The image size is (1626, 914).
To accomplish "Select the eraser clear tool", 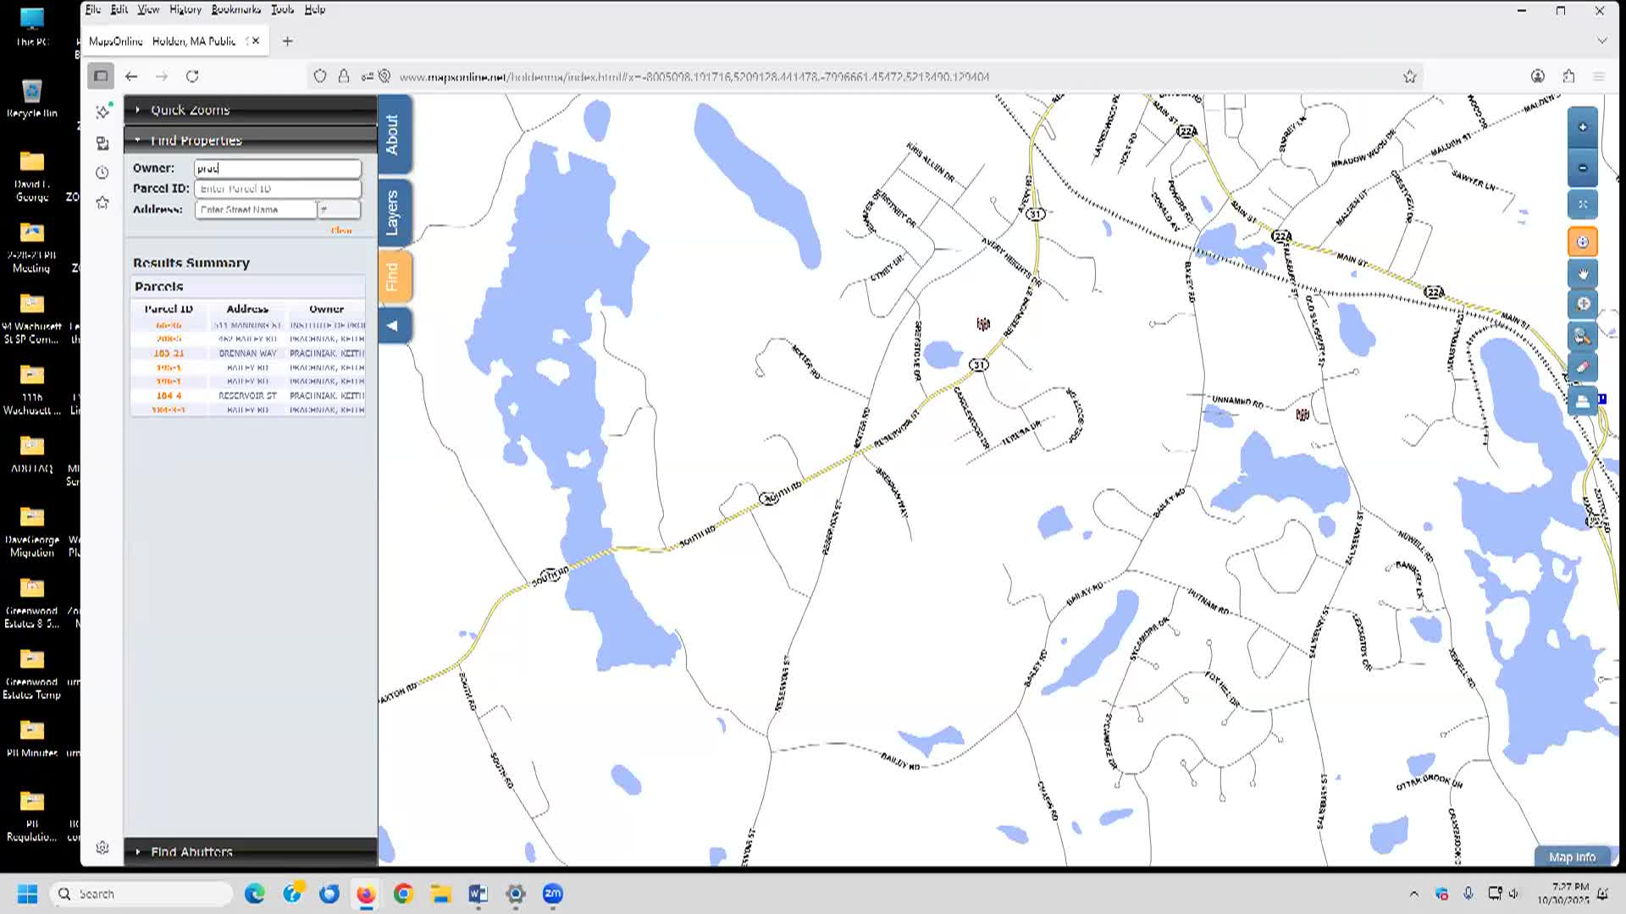I will (1582, 368).
